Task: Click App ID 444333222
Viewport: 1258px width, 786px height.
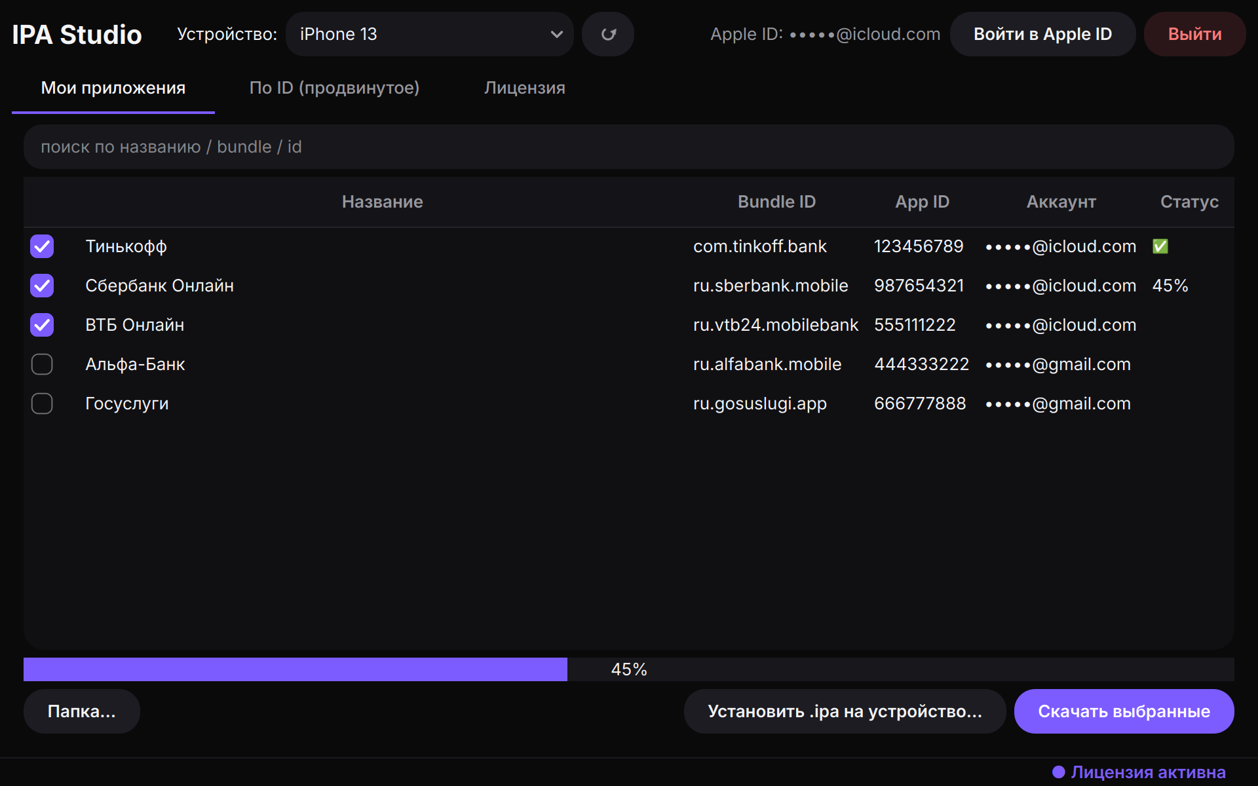Action: pyautogui.click(x=921, y=364)
